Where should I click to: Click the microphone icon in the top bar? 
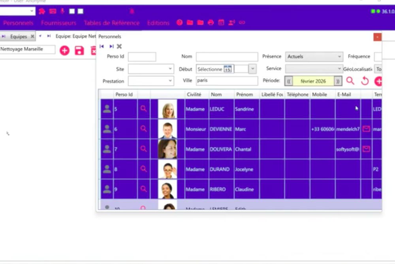pyautogui.click(x=62, y=11)
